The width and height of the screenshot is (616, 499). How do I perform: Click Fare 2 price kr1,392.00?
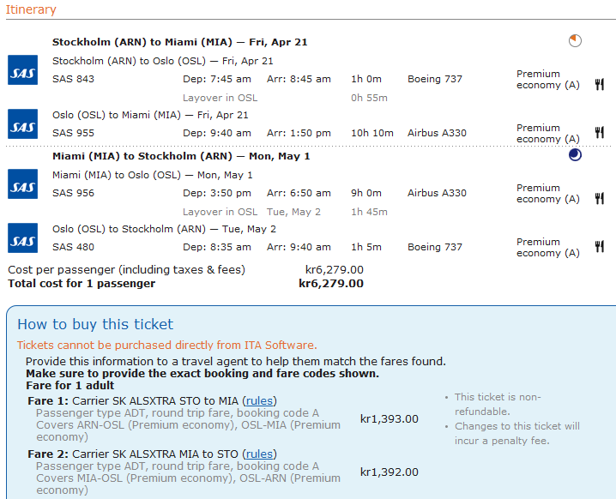click(389, 472)
